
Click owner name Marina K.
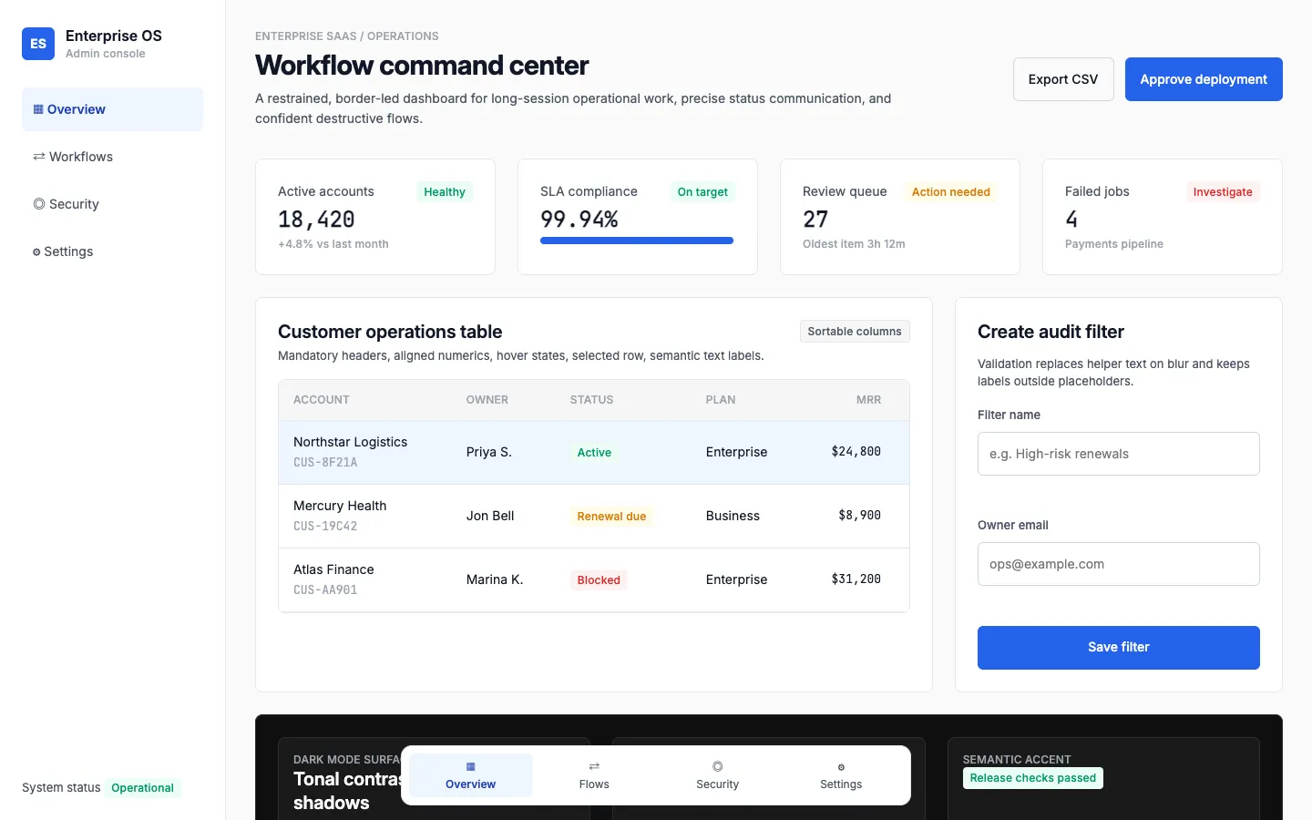point(495,579)
